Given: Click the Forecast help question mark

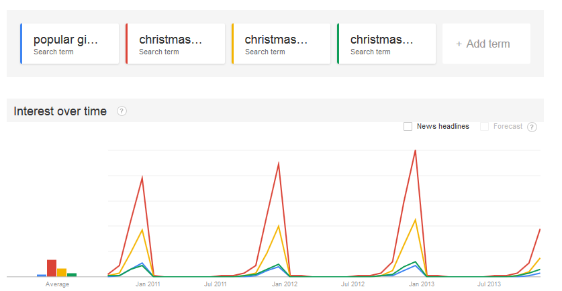Looking at the screenshot, I should tap(532, 127).
